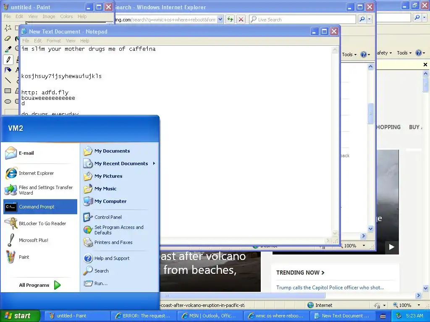This screenshot has width=430, height=322.
Task: Pick the eyedropper Pick Color tool in Paint
Action: tap(8, 49)
